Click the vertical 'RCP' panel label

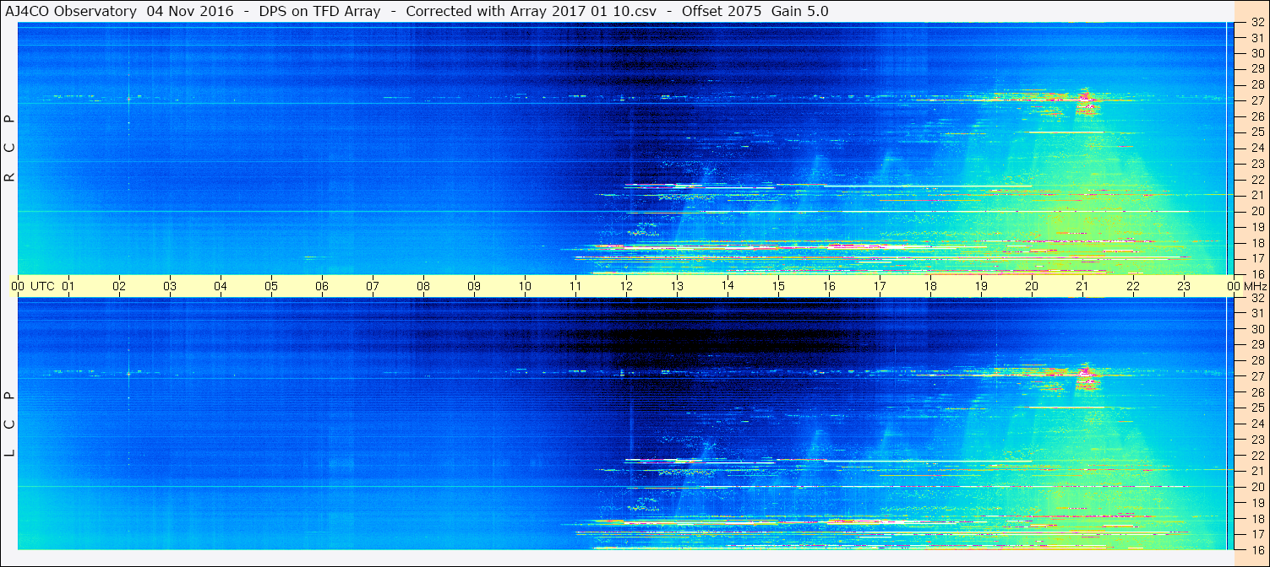coord(10,148)
